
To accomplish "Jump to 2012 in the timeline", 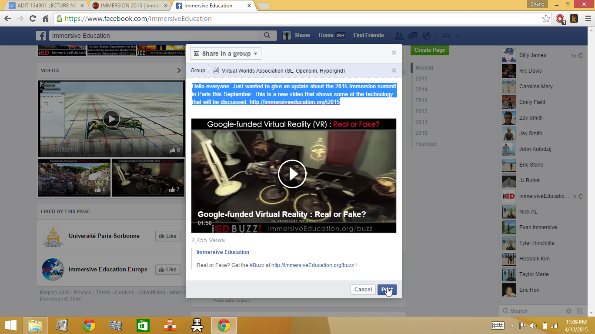I will [421, 111].
